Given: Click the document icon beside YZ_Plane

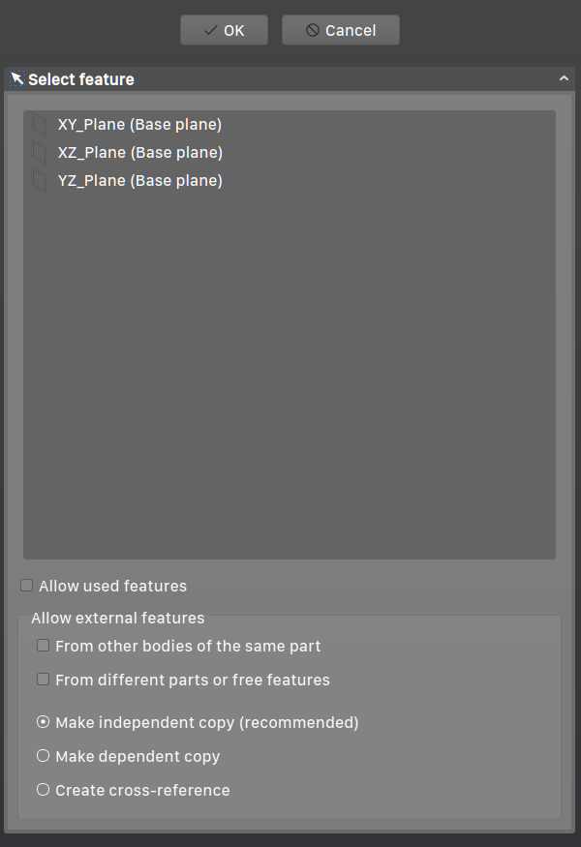Looking at the screenshot, I should pyautogui.click(x=40, y=180).
